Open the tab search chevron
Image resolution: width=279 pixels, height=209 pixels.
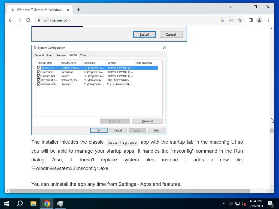(x=230, y=7)
